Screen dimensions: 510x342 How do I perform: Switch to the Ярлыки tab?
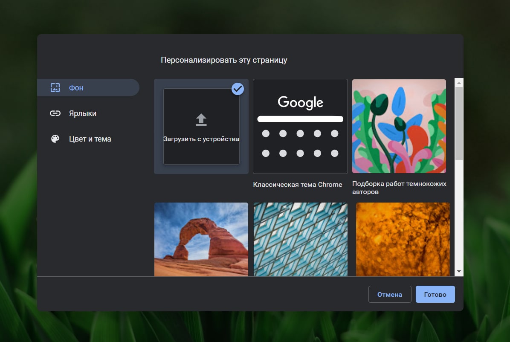pyautogui.click(x=88, y=113)
